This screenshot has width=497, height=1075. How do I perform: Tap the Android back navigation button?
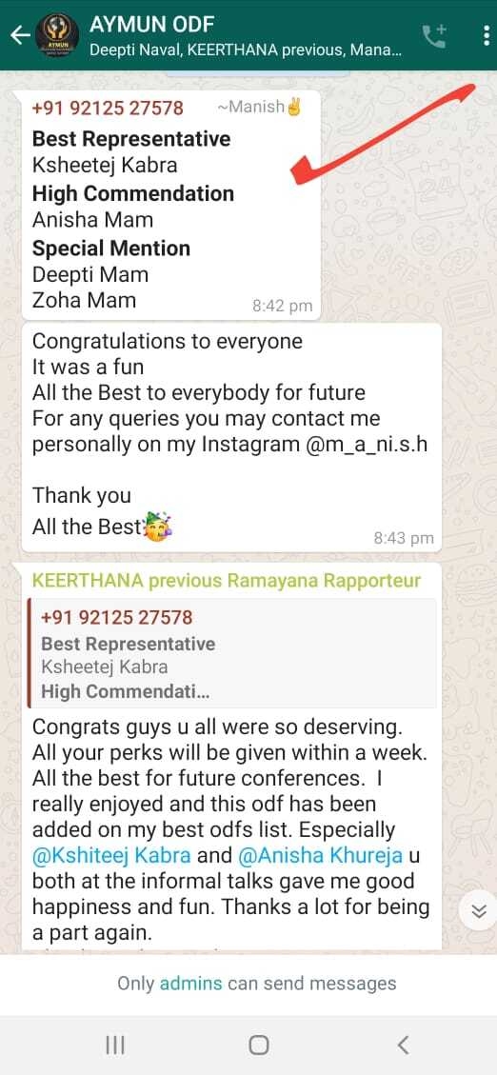pyautogui.click(x=403, y=1045)
